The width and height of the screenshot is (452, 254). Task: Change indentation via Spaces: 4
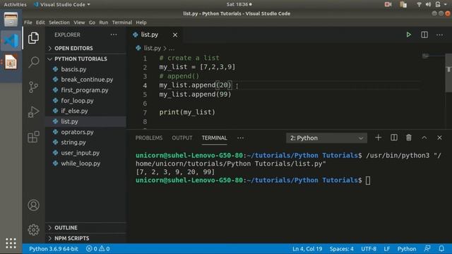pyautogui.click(x=342, y=248)
